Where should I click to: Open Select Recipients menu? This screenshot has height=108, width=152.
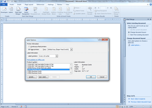26,11
